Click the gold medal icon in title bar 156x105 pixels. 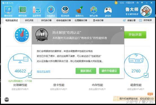(x=116, y=3)
